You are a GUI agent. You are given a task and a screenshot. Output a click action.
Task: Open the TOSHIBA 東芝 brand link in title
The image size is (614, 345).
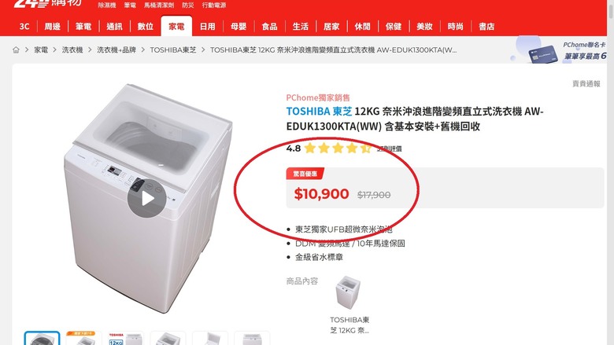point(319,112)
